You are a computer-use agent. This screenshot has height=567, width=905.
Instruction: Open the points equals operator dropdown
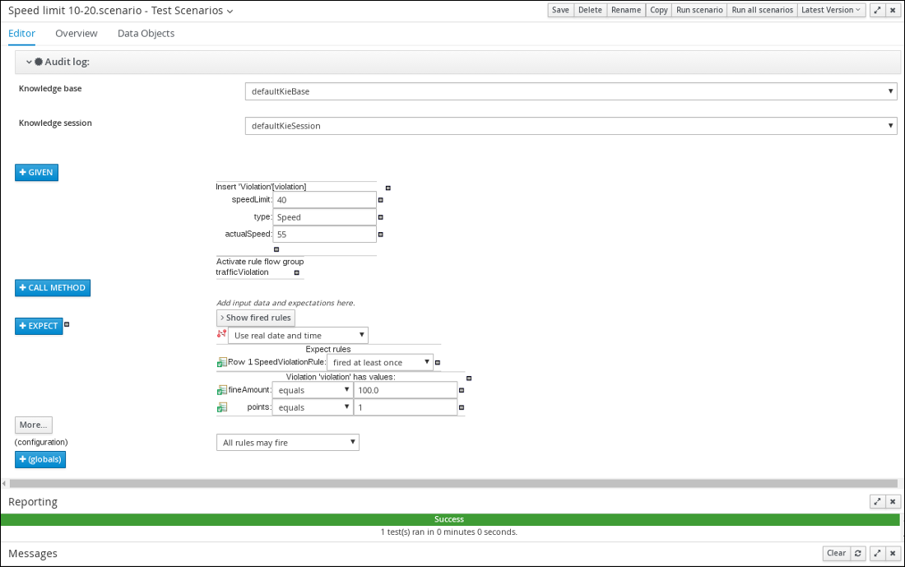[313, 407]
